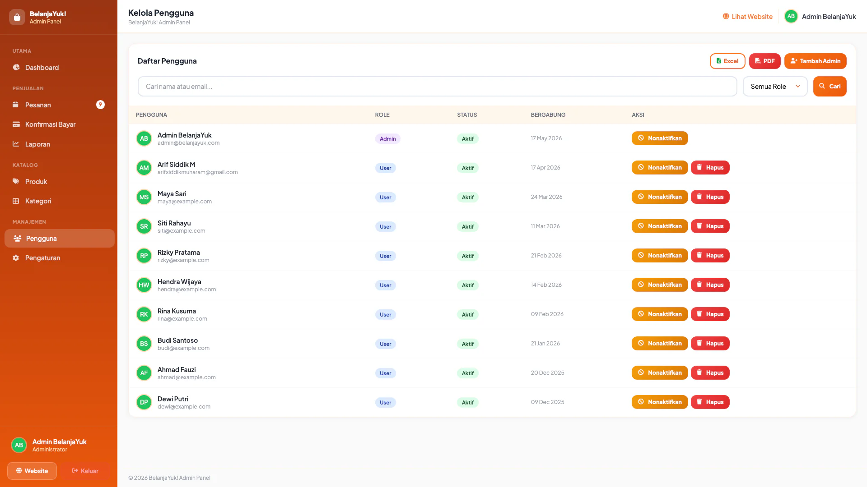867x487 pixels.
Task: Click the Admin role badge
Action: pos(387,139)
